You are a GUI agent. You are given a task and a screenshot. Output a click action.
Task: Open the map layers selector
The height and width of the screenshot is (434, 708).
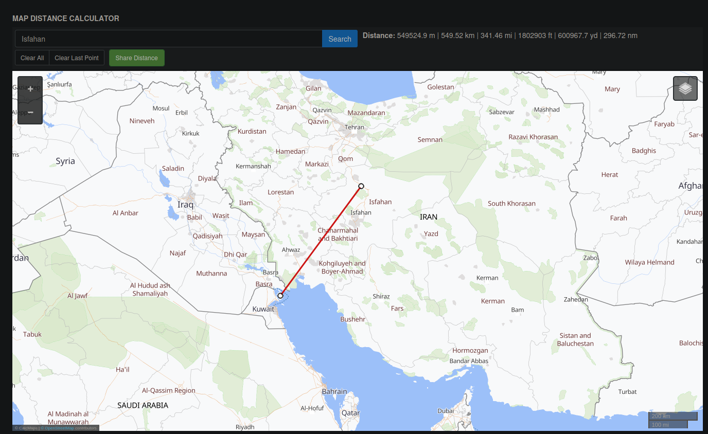pos(685,88)
